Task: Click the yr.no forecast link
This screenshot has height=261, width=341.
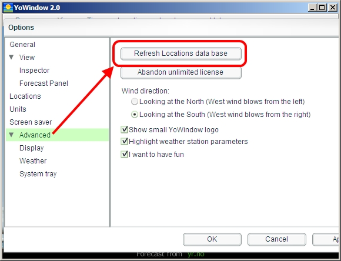Action: pyautogui.click(x=196, y=254)
